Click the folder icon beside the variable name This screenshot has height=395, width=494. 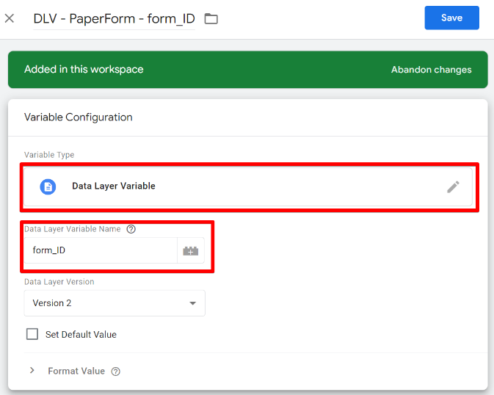[x=211, y=18]
